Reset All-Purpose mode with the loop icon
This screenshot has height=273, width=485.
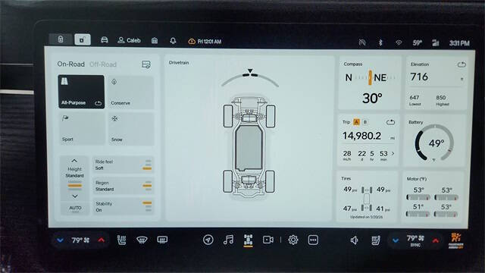tap(98, 103)
